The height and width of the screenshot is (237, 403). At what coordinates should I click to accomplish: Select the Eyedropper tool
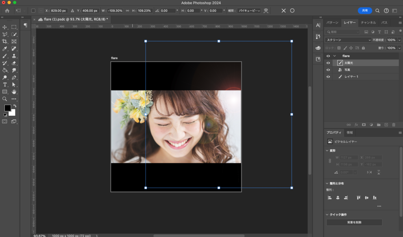[x=5, y=49]
